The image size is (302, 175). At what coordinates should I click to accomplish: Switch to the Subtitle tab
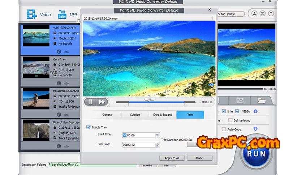click(x=135, y=115)
